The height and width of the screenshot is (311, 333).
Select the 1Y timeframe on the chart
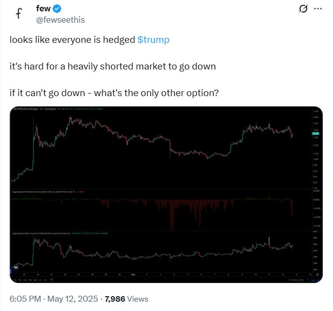tap(41, 279)
